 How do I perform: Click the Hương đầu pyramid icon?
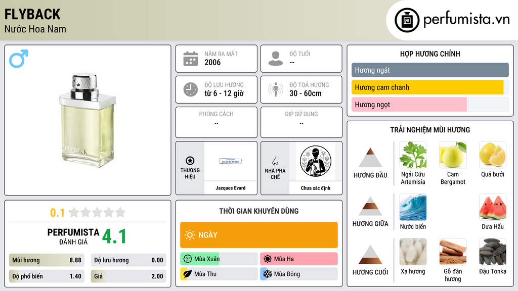(370, 158)
